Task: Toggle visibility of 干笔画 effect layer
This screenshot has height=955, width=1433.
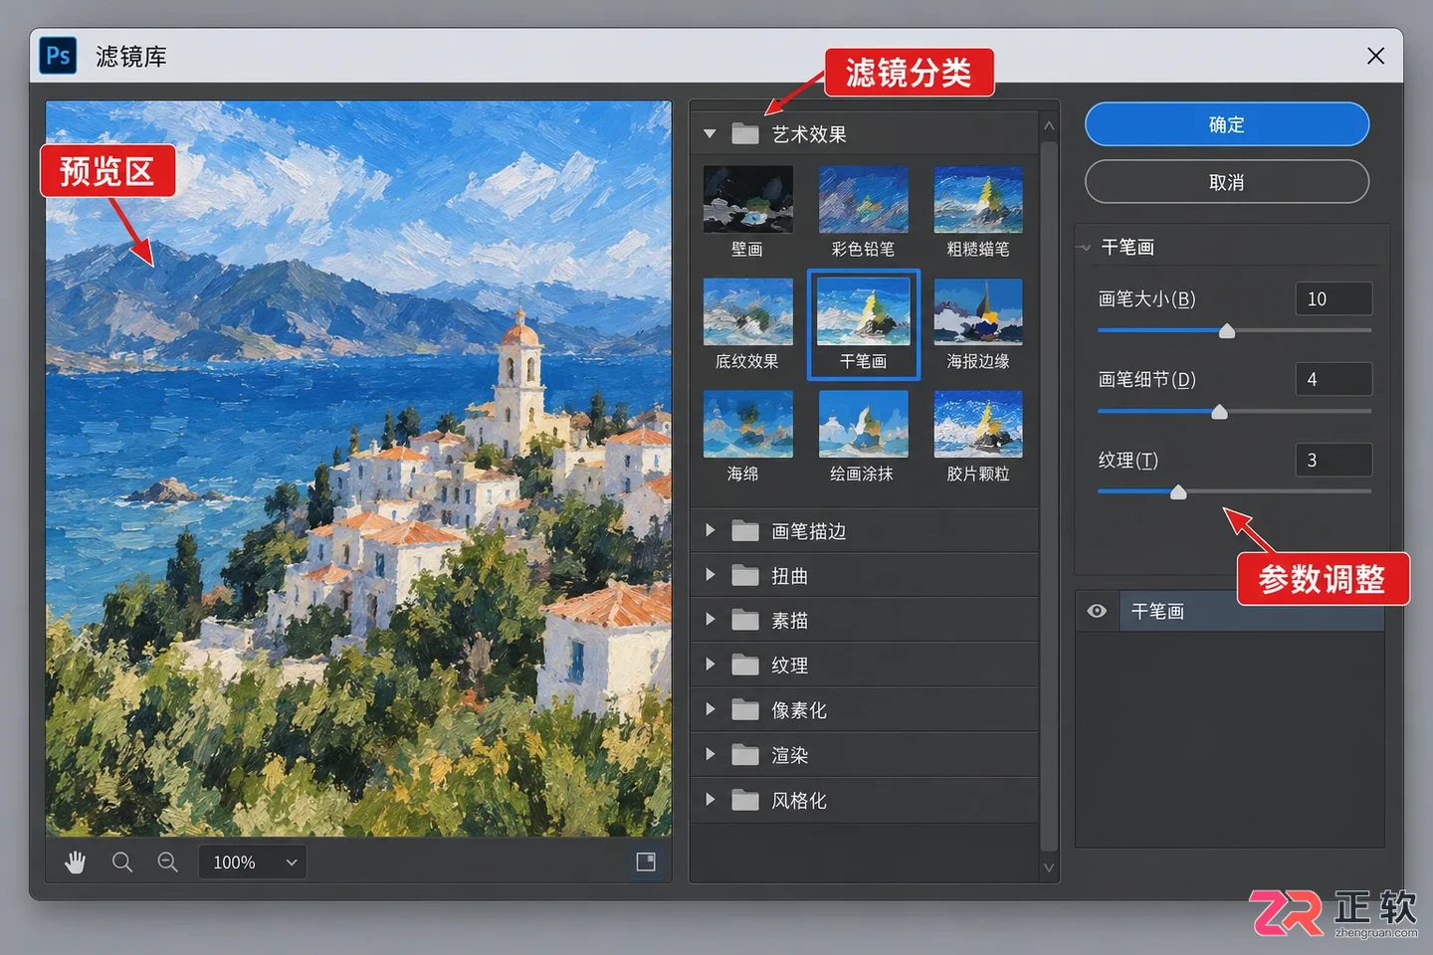Action: click(1097, 611)
